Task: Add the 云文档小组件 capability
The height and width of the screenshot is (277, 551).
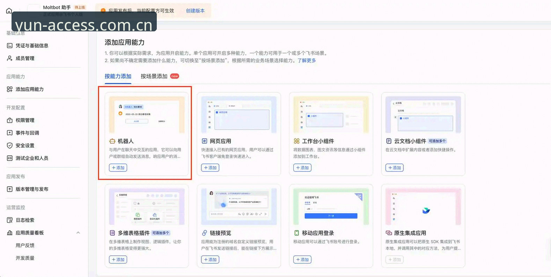Action: click(395, 168)
